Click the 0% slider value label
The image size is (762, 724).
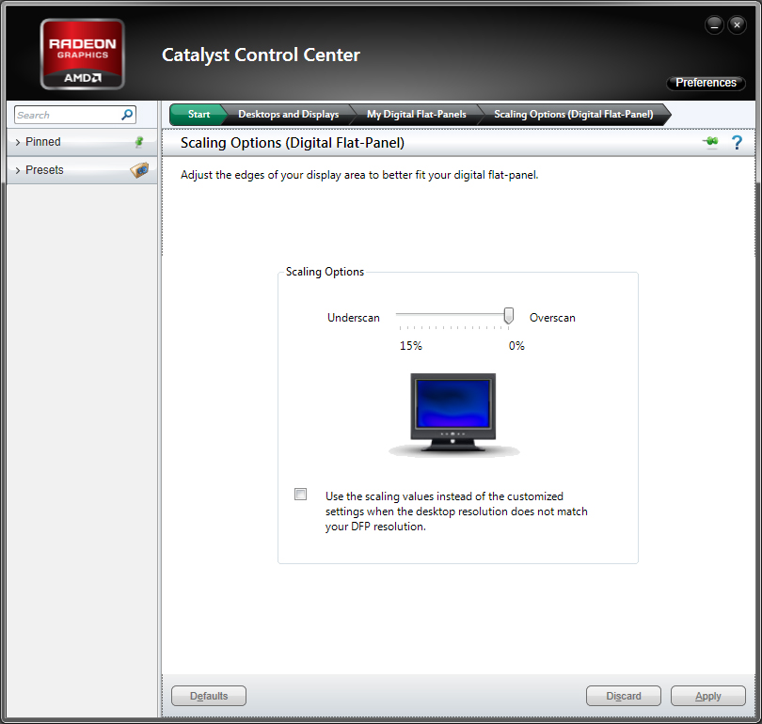[x=516, y=346]
